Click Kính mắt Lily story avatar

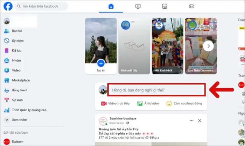125,25
